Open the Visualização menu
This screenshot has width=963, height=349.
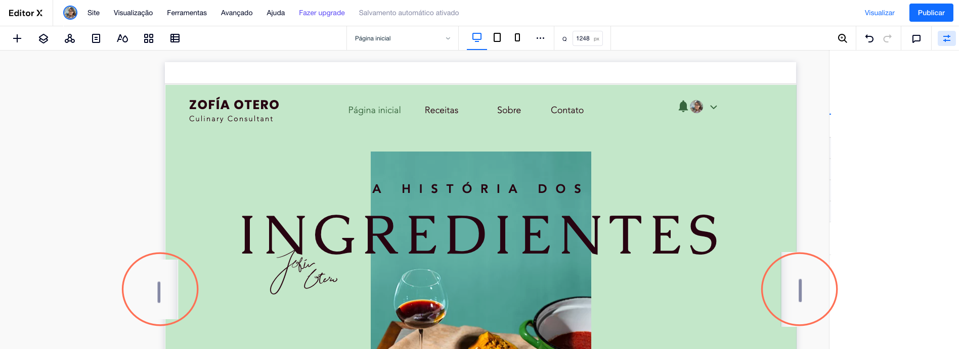(133, 13)
